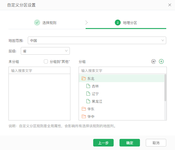175x150 pixels.
Task: Open the 层级 dropdown showing 省
Action: tap(45, 51)
